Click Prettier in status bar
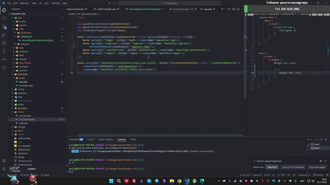The width and height of the screenshot is (330, 185). [318, 175]
